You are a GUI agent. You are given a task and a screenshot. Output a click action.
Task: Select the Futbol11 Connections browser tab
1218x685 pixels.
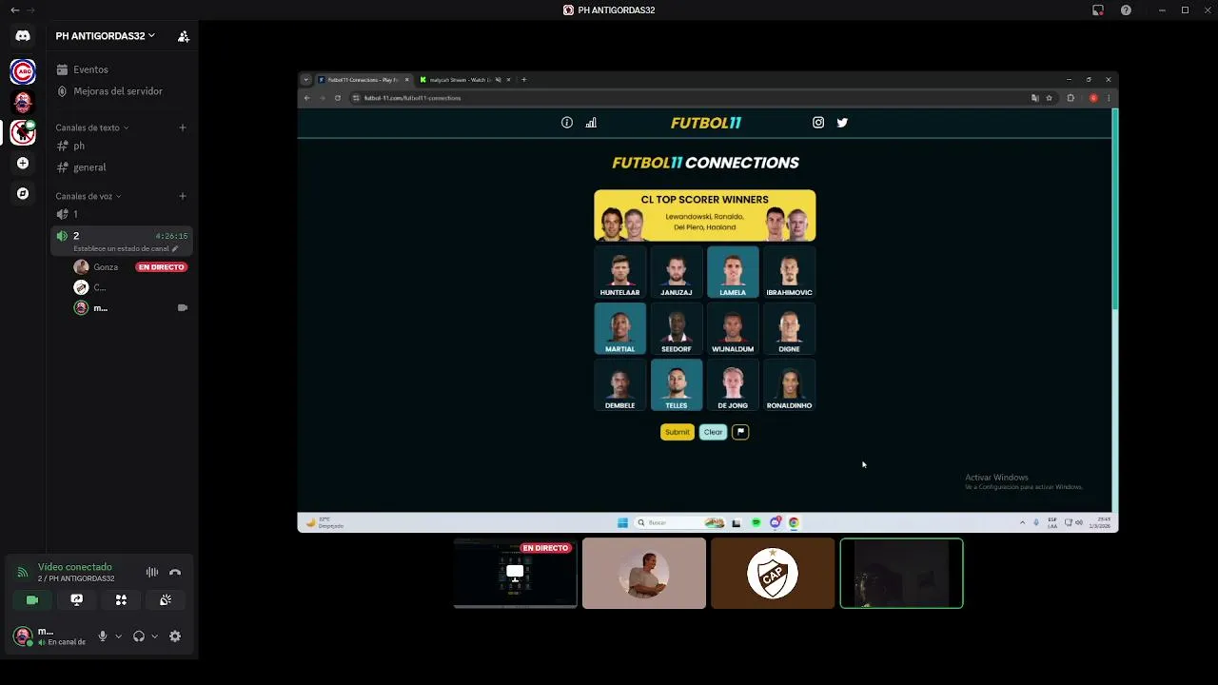tap(363, 80)
